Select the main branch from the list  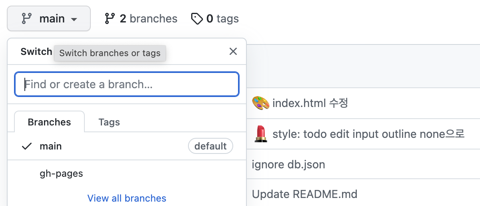tap(51, 146)
